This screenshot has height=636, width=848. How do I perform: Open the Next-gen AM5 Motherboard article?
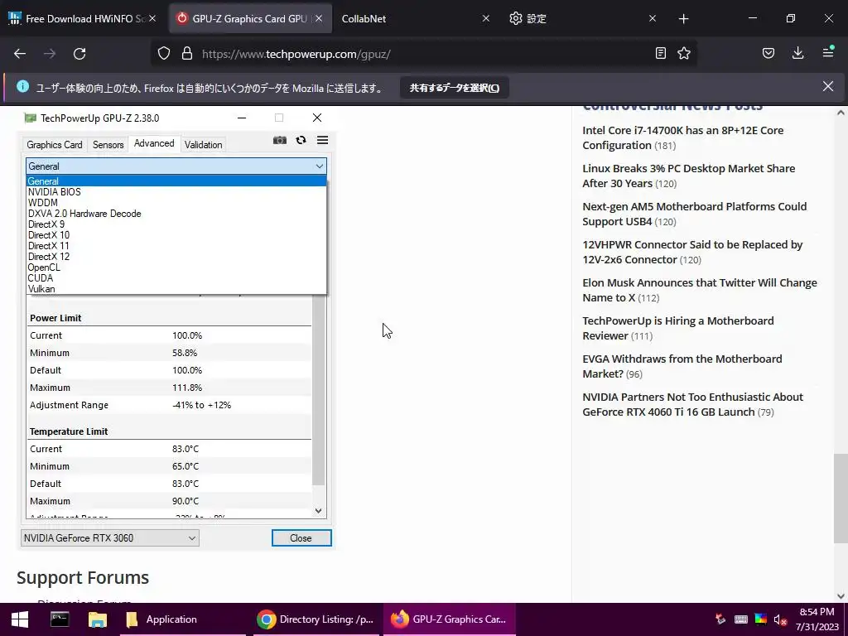coord(695,214)
